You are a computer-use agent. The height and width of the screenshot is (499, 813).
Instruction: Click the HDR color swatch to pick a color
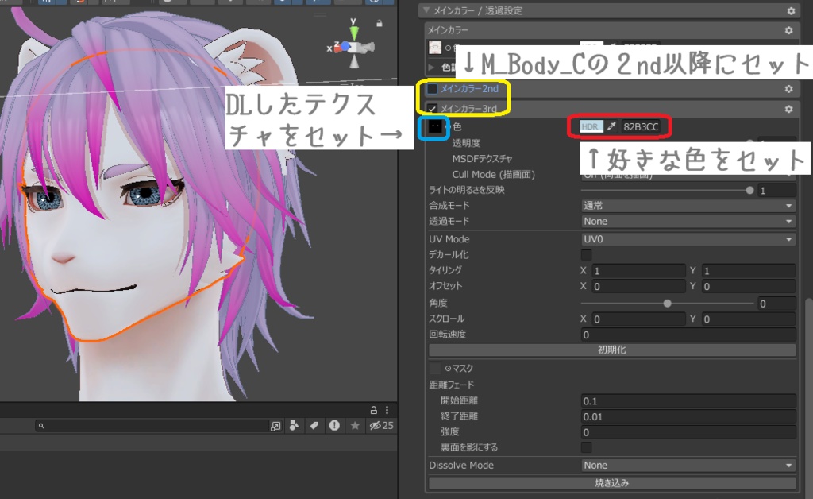click(591, 126)
